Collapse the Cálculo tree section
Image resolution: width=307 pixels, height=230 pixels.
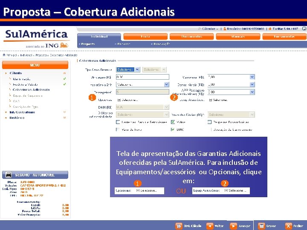[16, 73]
